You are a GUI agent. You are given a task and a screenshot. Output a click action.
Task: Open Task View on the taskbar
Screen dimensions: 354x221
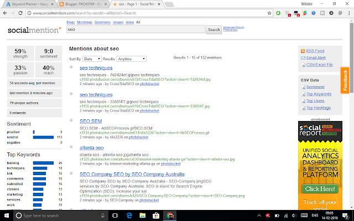point(115,215)
